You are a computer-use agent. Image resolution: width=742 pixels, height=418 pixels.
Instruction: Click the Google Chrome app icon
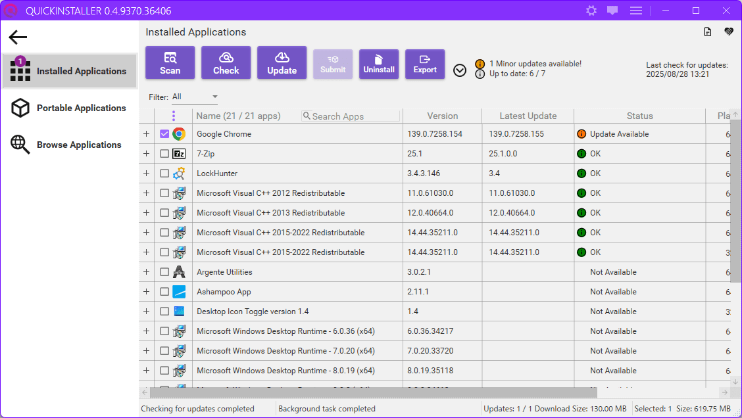tap(179, 134)
